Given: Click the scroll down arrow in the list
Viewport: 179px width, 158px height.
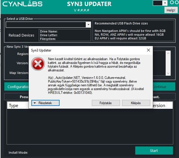Looking at the screenshot, I should [x=168, y=73].
